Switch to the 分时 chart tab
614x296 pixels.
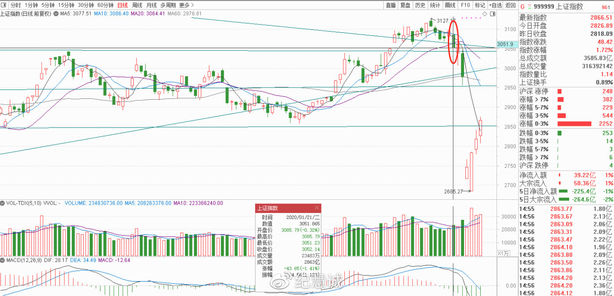[x=15, y=5]
